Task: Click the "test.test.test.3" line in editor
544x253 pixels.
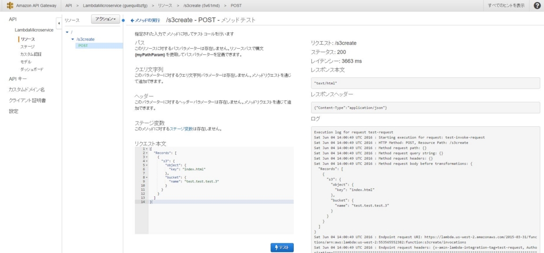Action: (x=194, y=181)
